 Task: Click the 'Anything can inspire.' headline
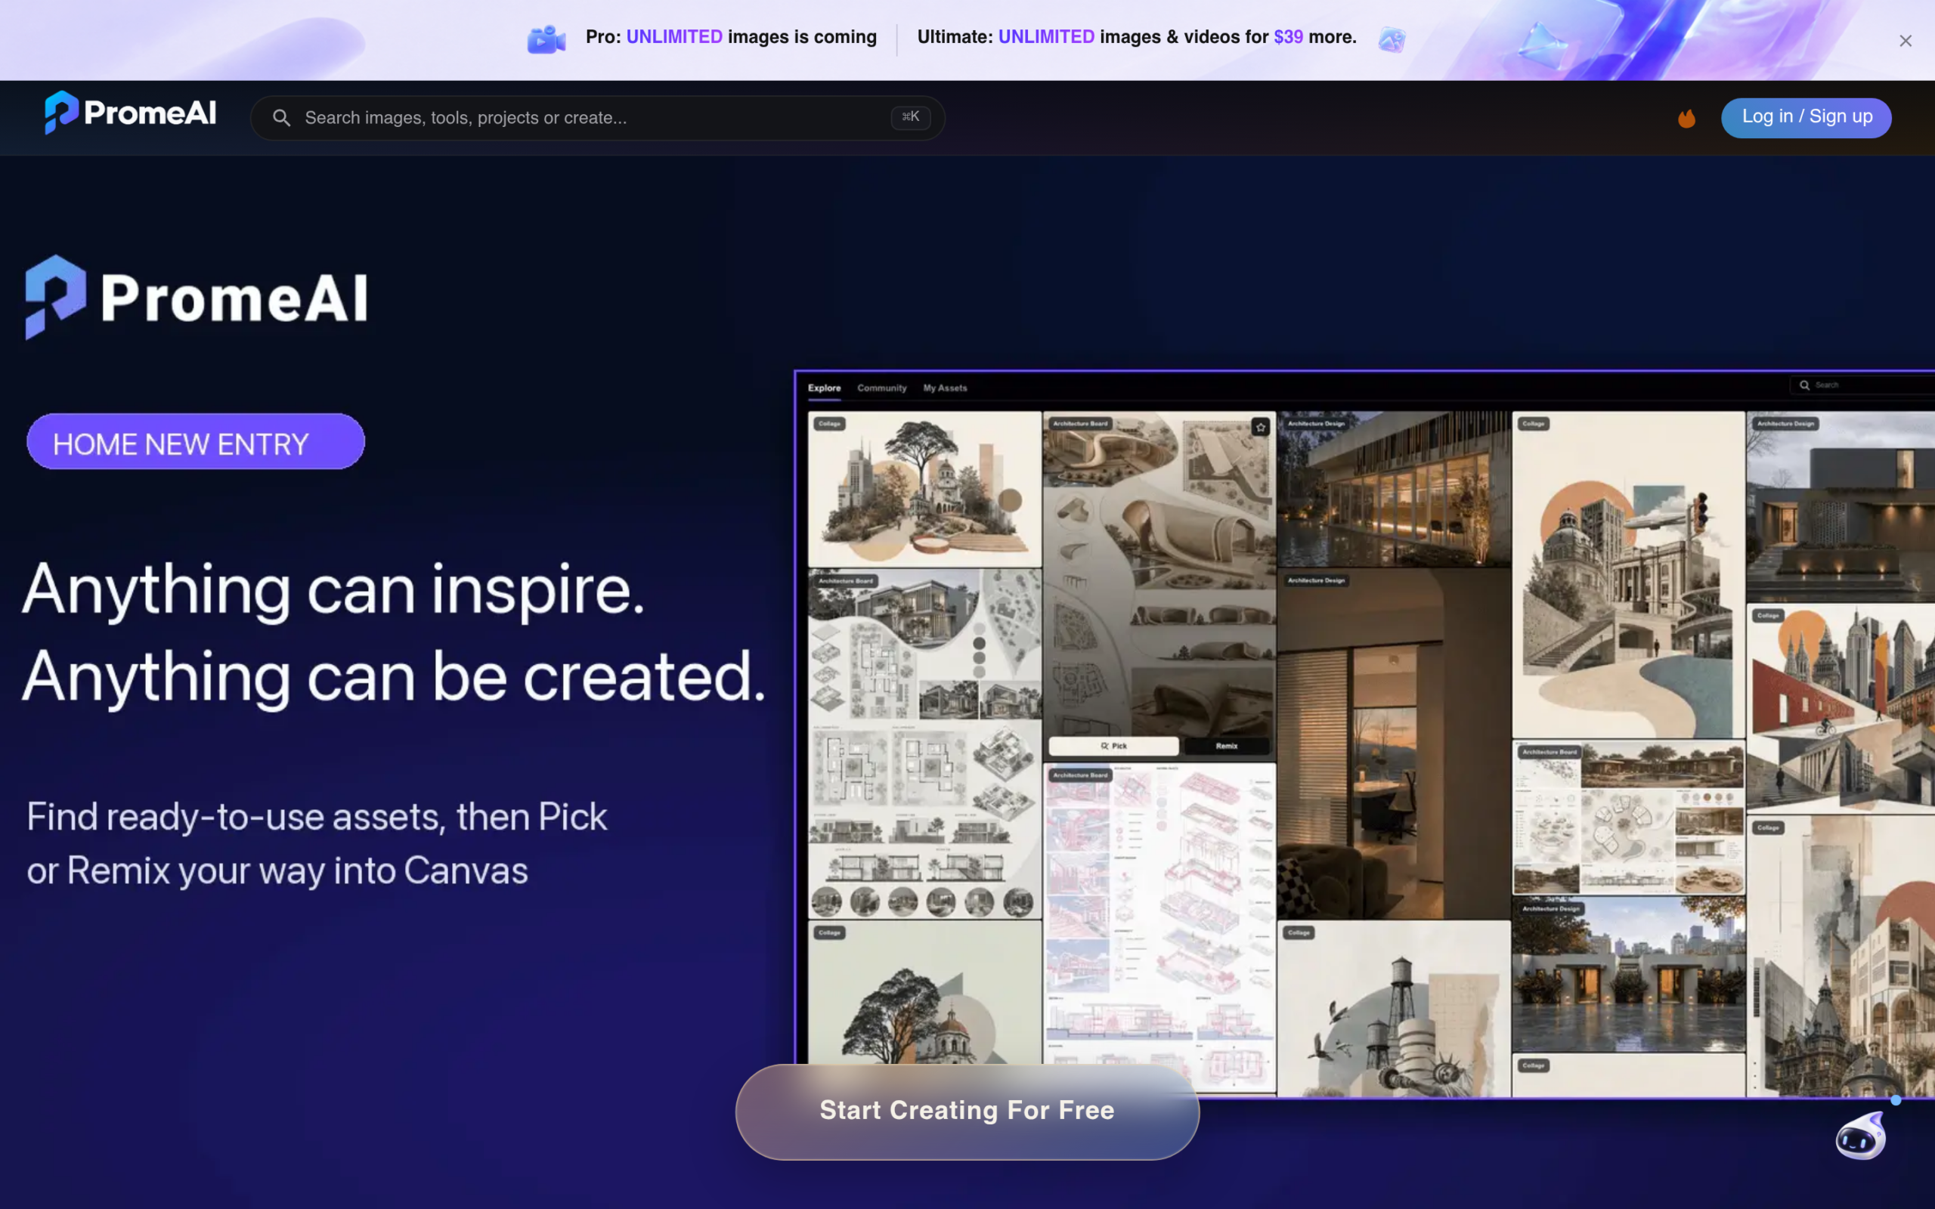point(333,591)
